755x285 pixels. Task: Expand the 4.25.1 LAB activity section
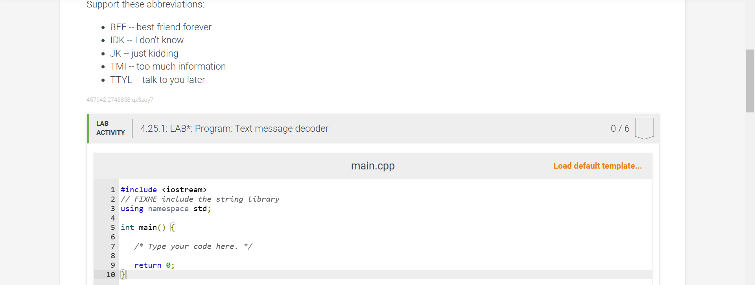234,128
